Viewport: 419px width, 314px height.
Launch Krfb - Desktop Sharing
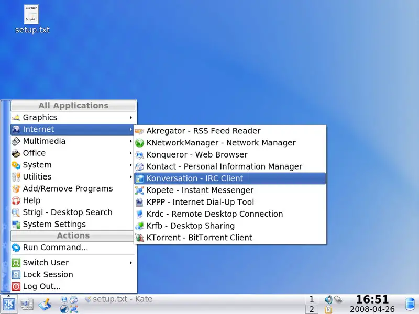[x=230, y=226]
